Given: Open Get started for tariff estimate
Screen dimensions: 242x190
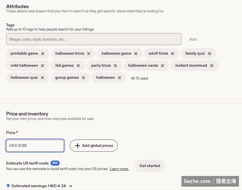Looking at the screenshot, I should pyautogui.click(x=150, y=166).
